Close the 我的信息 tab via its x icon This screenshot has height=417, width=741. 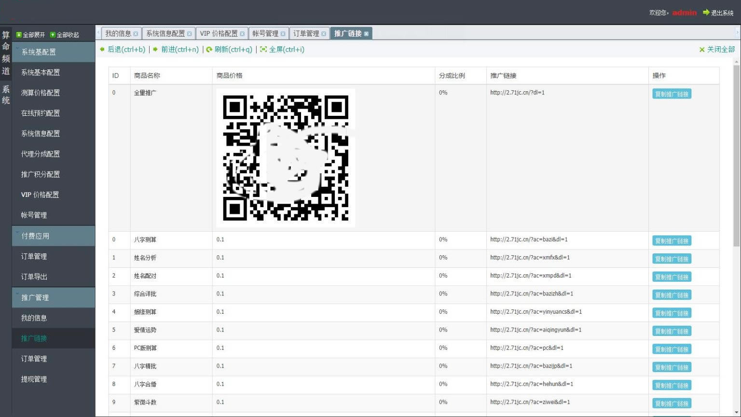[136, 34]
